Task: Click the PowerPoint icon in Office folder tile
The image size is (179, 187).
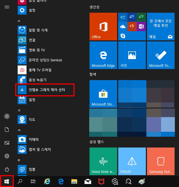Action: [132, 27]
